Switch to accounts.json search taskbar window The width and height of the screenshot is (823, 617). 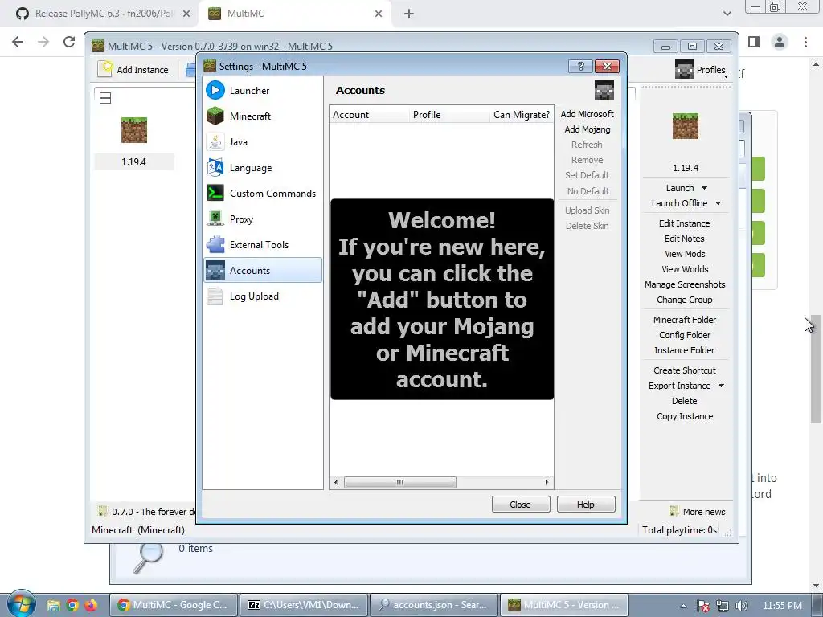click(x=433, y=605)
